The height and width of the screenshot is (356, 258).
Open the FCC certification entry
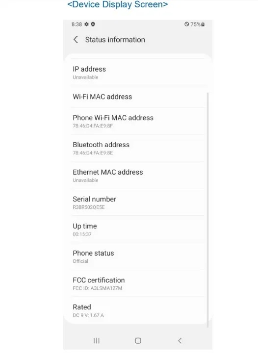pyautogui.click(x=137, y=283)
